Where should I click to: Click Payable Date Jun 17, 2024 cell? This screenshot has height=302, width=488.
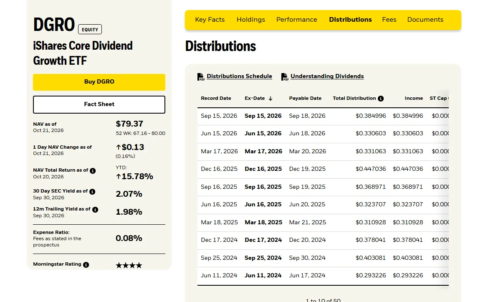click(x=307, y=275)
